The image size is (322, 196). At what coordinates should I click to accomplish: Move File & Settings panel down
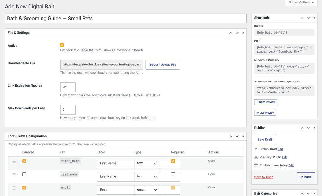pyautogui.click(x=237, y=33)
